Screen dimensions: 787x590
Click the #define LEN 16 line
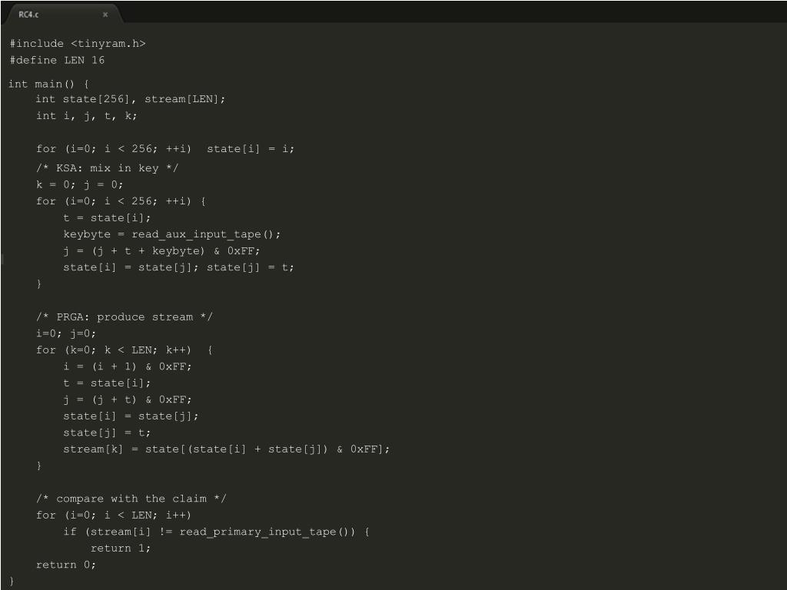click(57, 60)
